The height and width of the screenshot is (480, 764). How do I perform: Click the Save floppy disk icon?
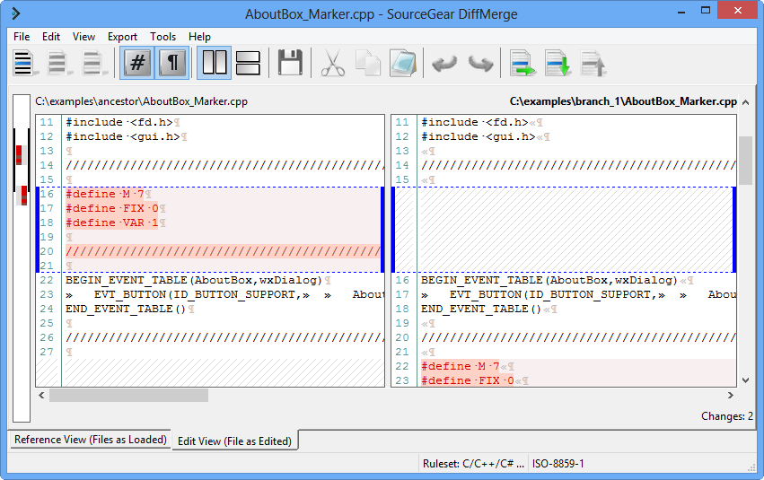tap(290, 64)
